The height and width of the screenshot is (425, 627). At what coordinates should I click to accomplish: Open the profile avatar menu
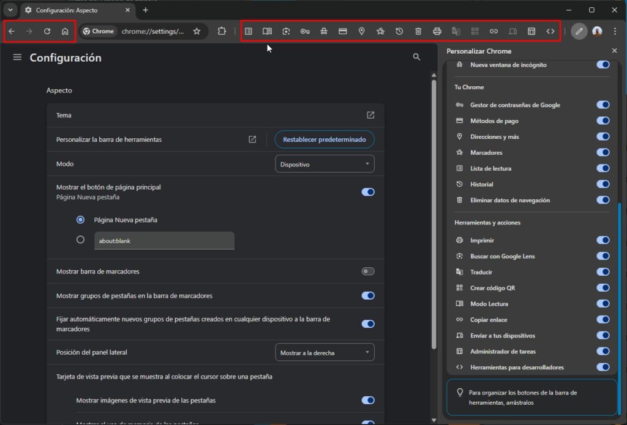[x=597, y=31]
